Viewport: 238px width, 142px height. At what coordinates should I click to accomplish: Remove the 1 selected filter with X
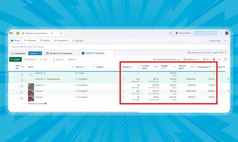(40, 53)
